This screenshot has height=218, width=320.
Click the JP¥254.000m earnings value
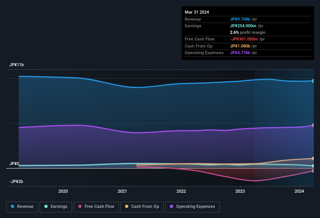point(243,26)
